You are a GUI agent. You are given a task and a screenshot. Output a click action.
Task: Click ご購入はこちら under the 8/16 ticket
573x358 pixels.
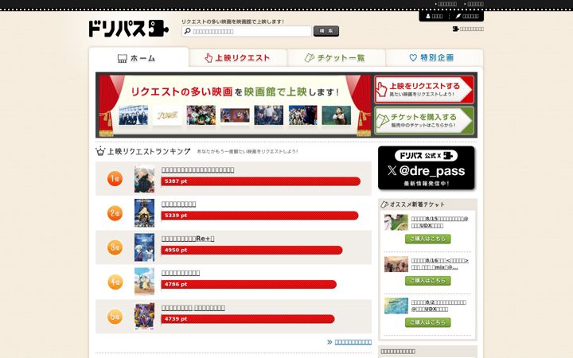coord(428,281)
